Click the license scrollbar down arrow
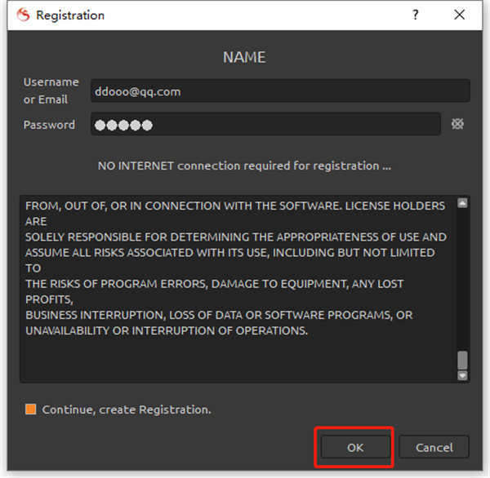Screen dimensions: 490x478 [x=462, y=375]
